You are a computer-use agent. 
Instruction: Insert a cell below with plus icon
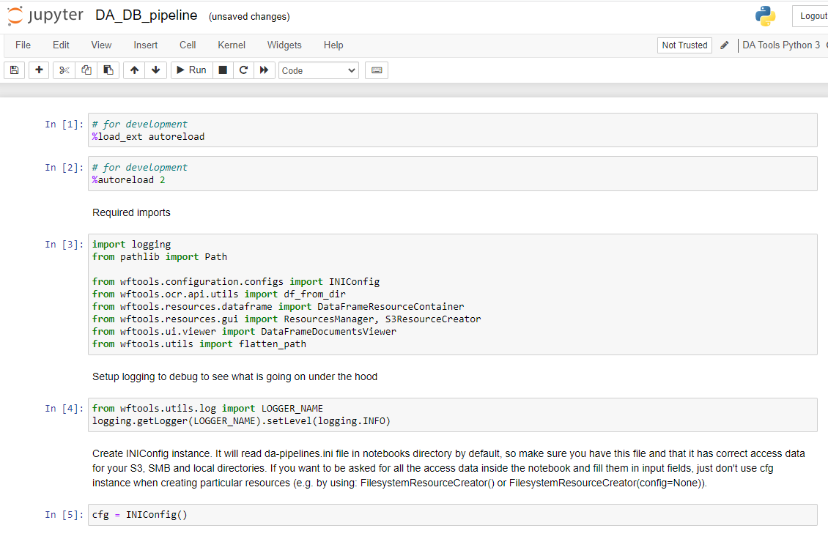[39, 70]
